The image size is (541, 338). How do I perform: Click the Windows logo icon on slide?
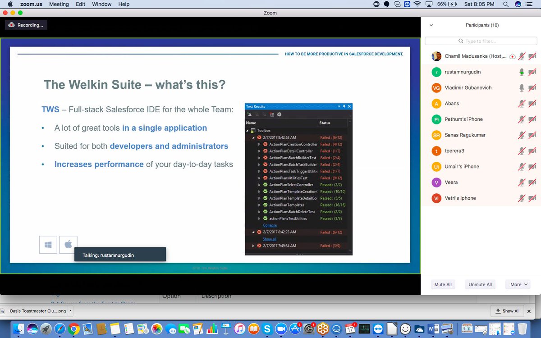tap(48, 245)
